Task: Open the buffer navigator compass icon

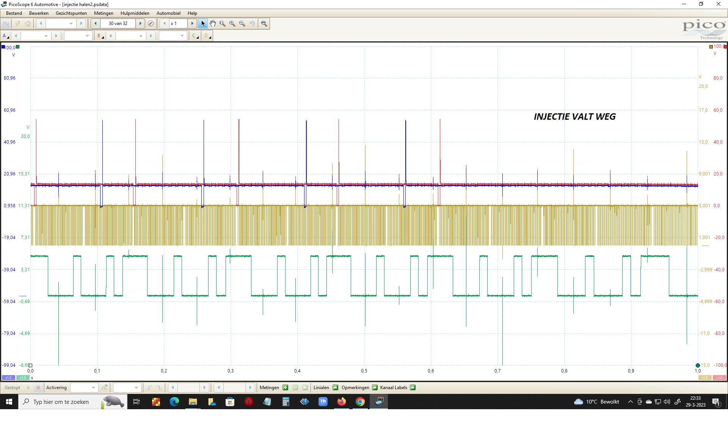Action: pos(151,23)
